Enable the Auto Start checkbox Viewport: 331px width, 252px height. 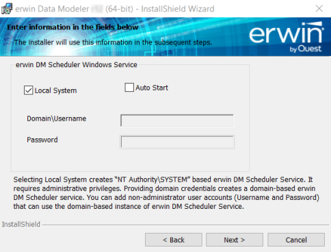(129, 88)
